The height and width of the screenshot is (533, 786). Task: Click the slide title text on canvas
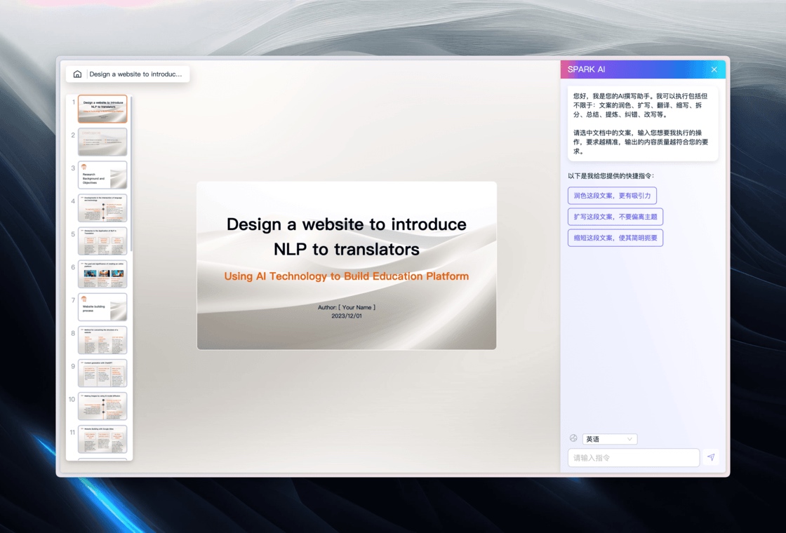coord(347,236)
